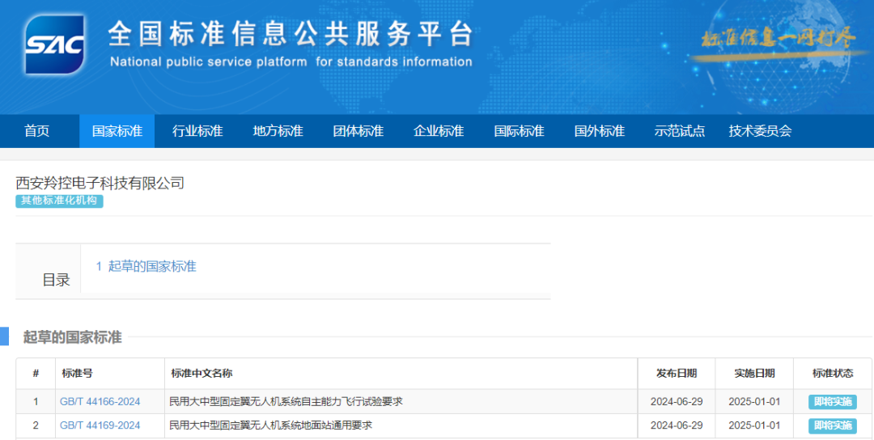The height and width of the screenshot is (440, 874).
Task: Select title 民用大中型固定翼无人机系统地面站通用要求
Action: tap(270, 425)
